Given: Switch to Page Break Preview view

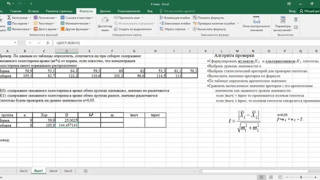Looking at the screenshot, I should pyautogui.click(x=280, y=177).
